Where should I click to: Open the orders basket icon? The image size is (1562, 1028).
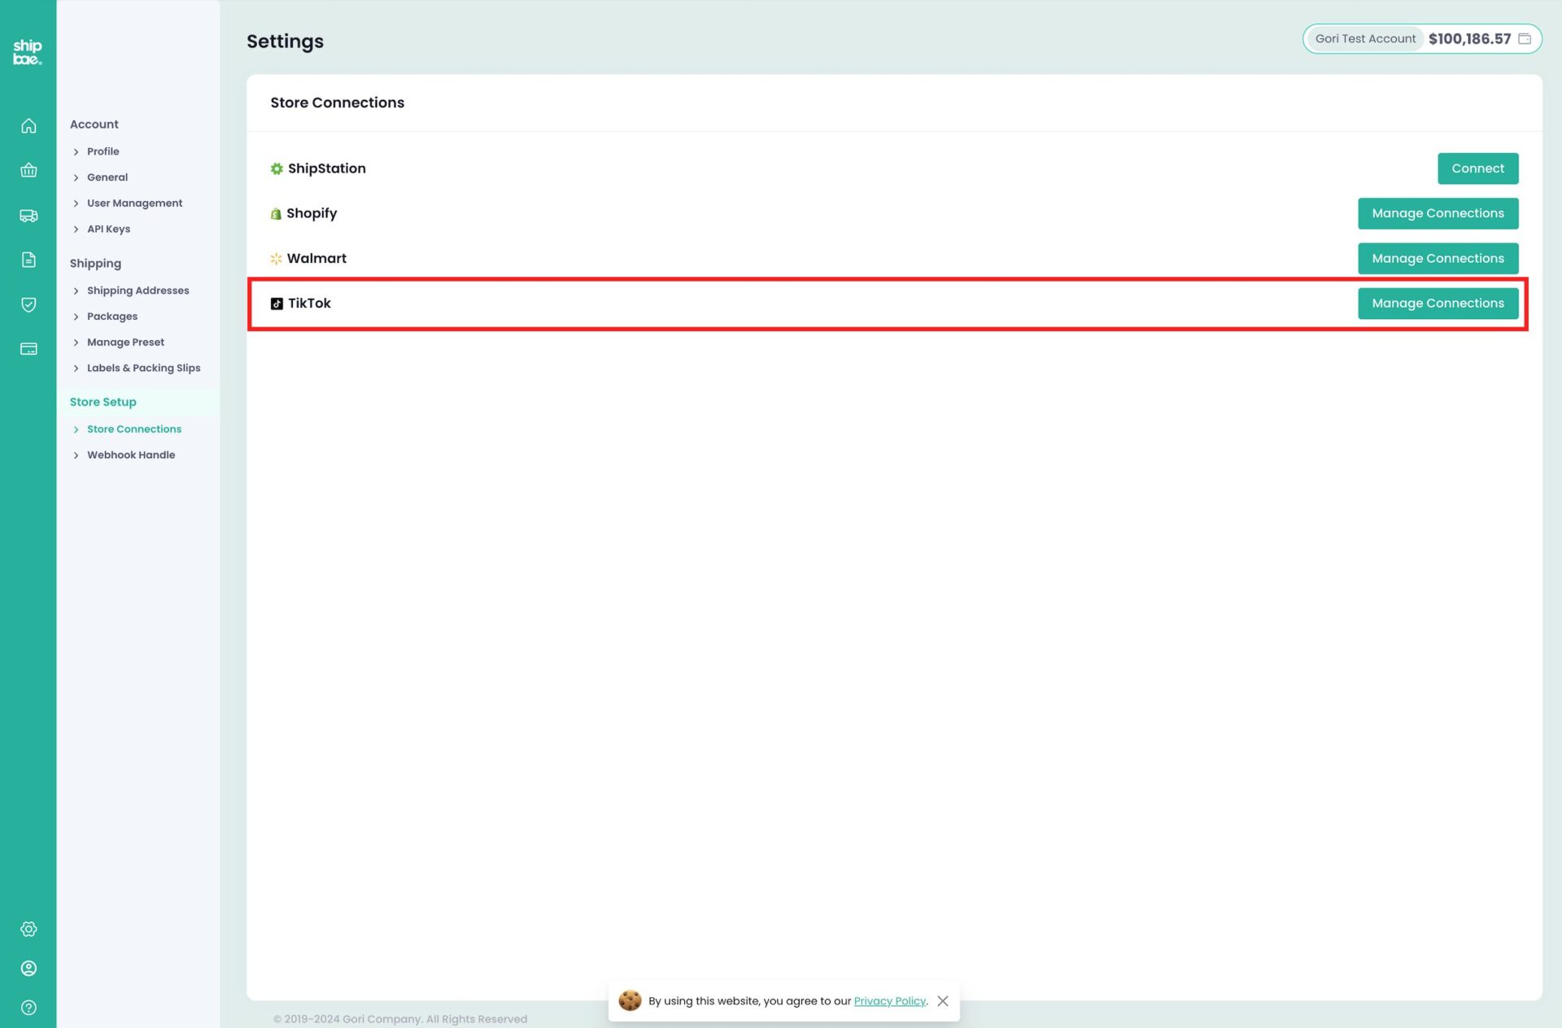tap(28, 170)
